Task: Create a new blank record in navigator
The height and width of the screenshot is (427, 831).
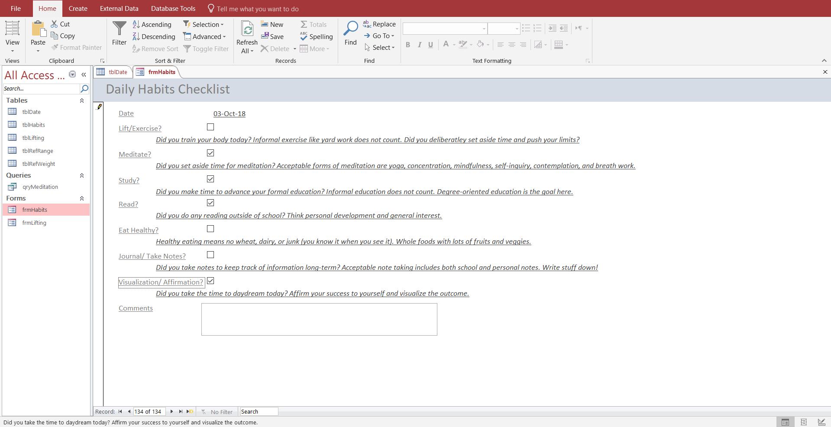Action: pos(190,412)
